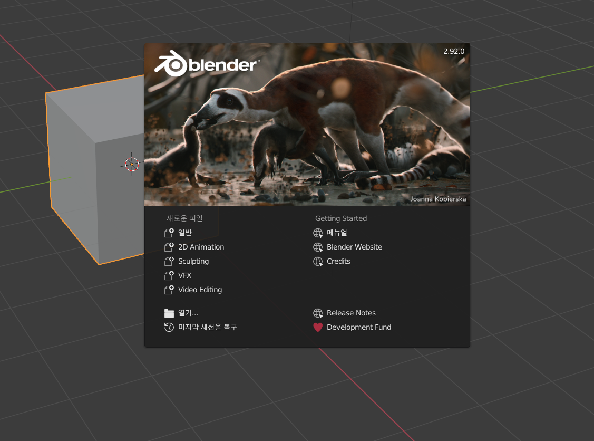The image size is (594, 441).
Task: Click the globe icon beside Release Notes
Action: point(317,313)
